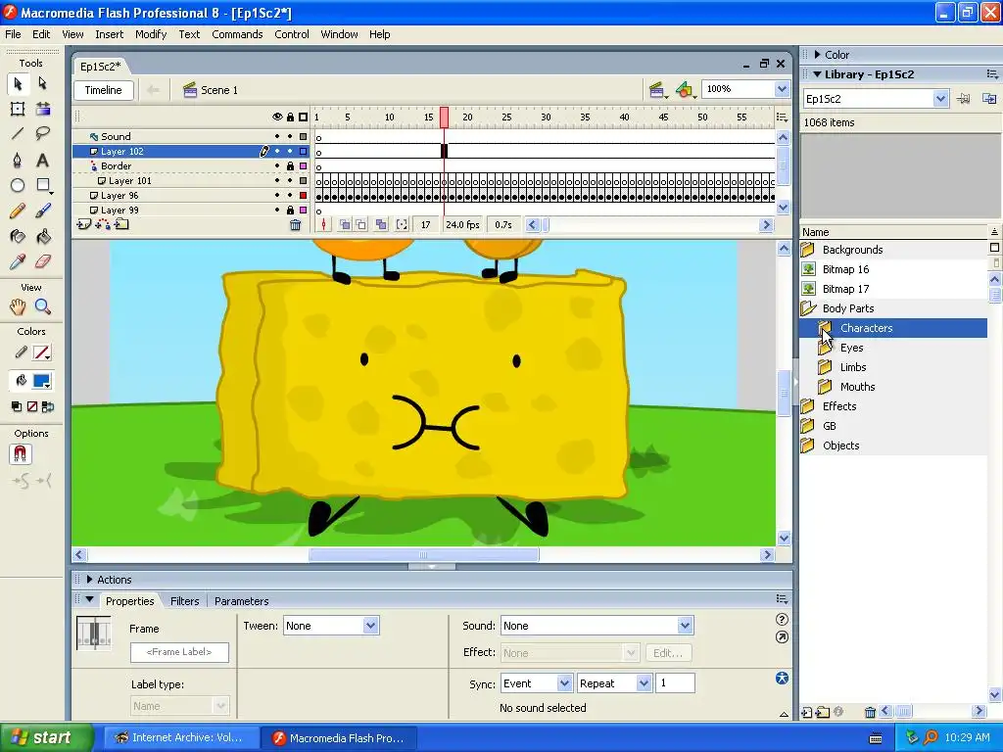The height and width of the screenshot is (752, 1003).
Task: Select the Subselection tool
Action: 43,83
